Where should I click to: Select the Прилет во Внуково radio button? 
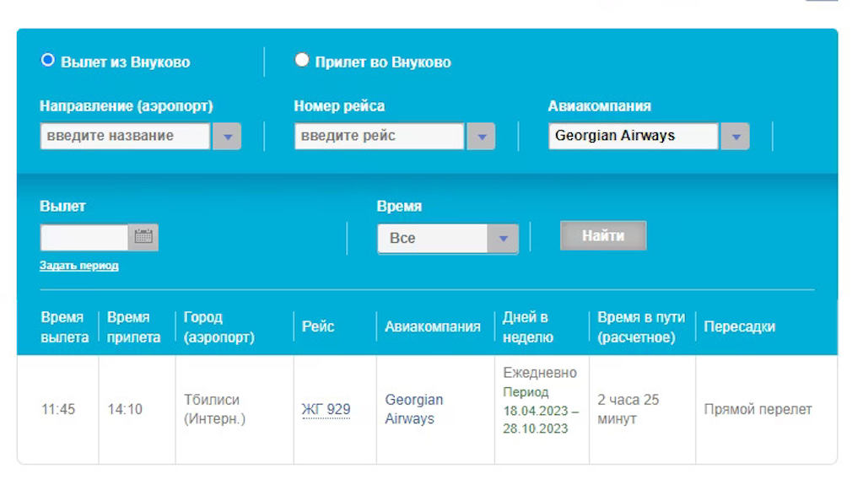click(302, 60)
